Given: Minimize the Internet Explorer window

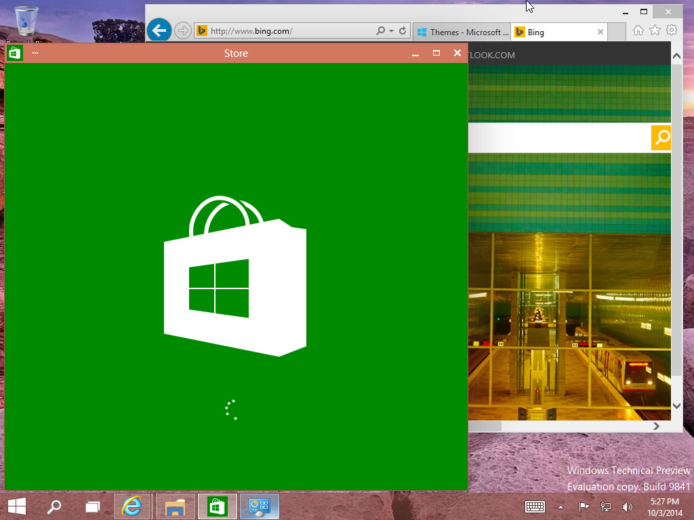Looking at the screenshot, I should click(625, 12).
